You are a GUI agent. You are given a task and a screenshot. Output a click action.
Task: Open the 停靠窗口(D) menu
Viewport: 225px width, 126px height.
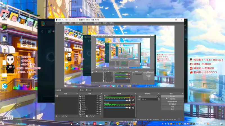click(x=79, y=23)
